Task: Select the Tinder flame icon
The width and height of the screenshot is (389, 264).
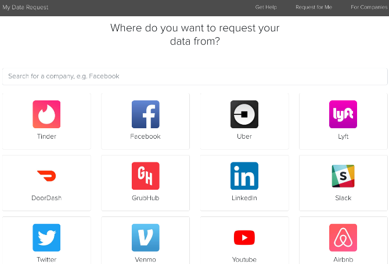Action: point(46,114)
